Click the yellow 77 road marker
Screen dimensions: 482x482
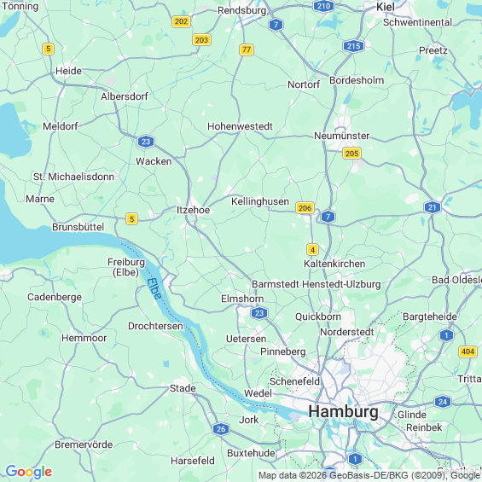(247, 49)
